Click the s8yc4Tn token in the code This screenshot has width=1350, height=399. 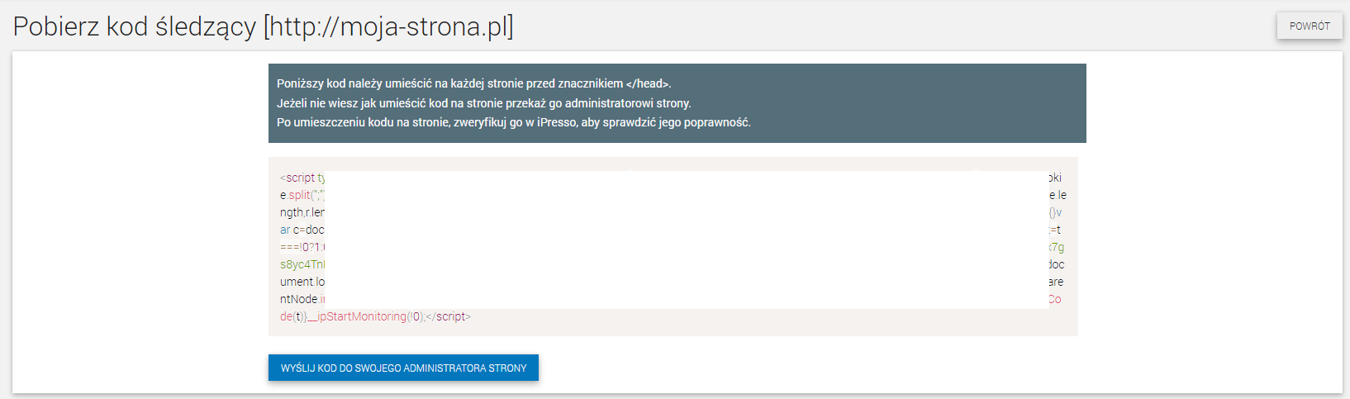302,264
